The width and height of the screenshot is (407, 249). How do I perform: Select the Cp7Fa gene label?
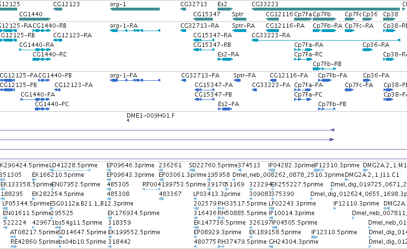(303, 14)
